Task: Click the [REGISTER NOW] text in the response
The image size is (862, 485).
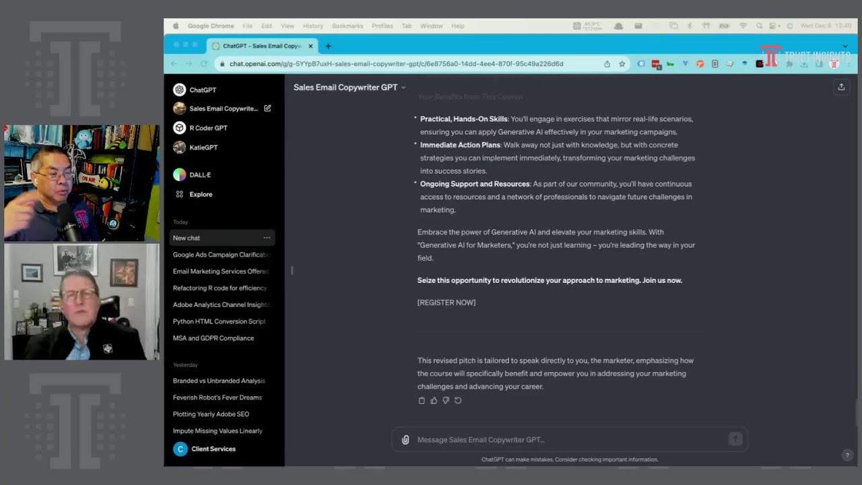Action: pos(446,302)
